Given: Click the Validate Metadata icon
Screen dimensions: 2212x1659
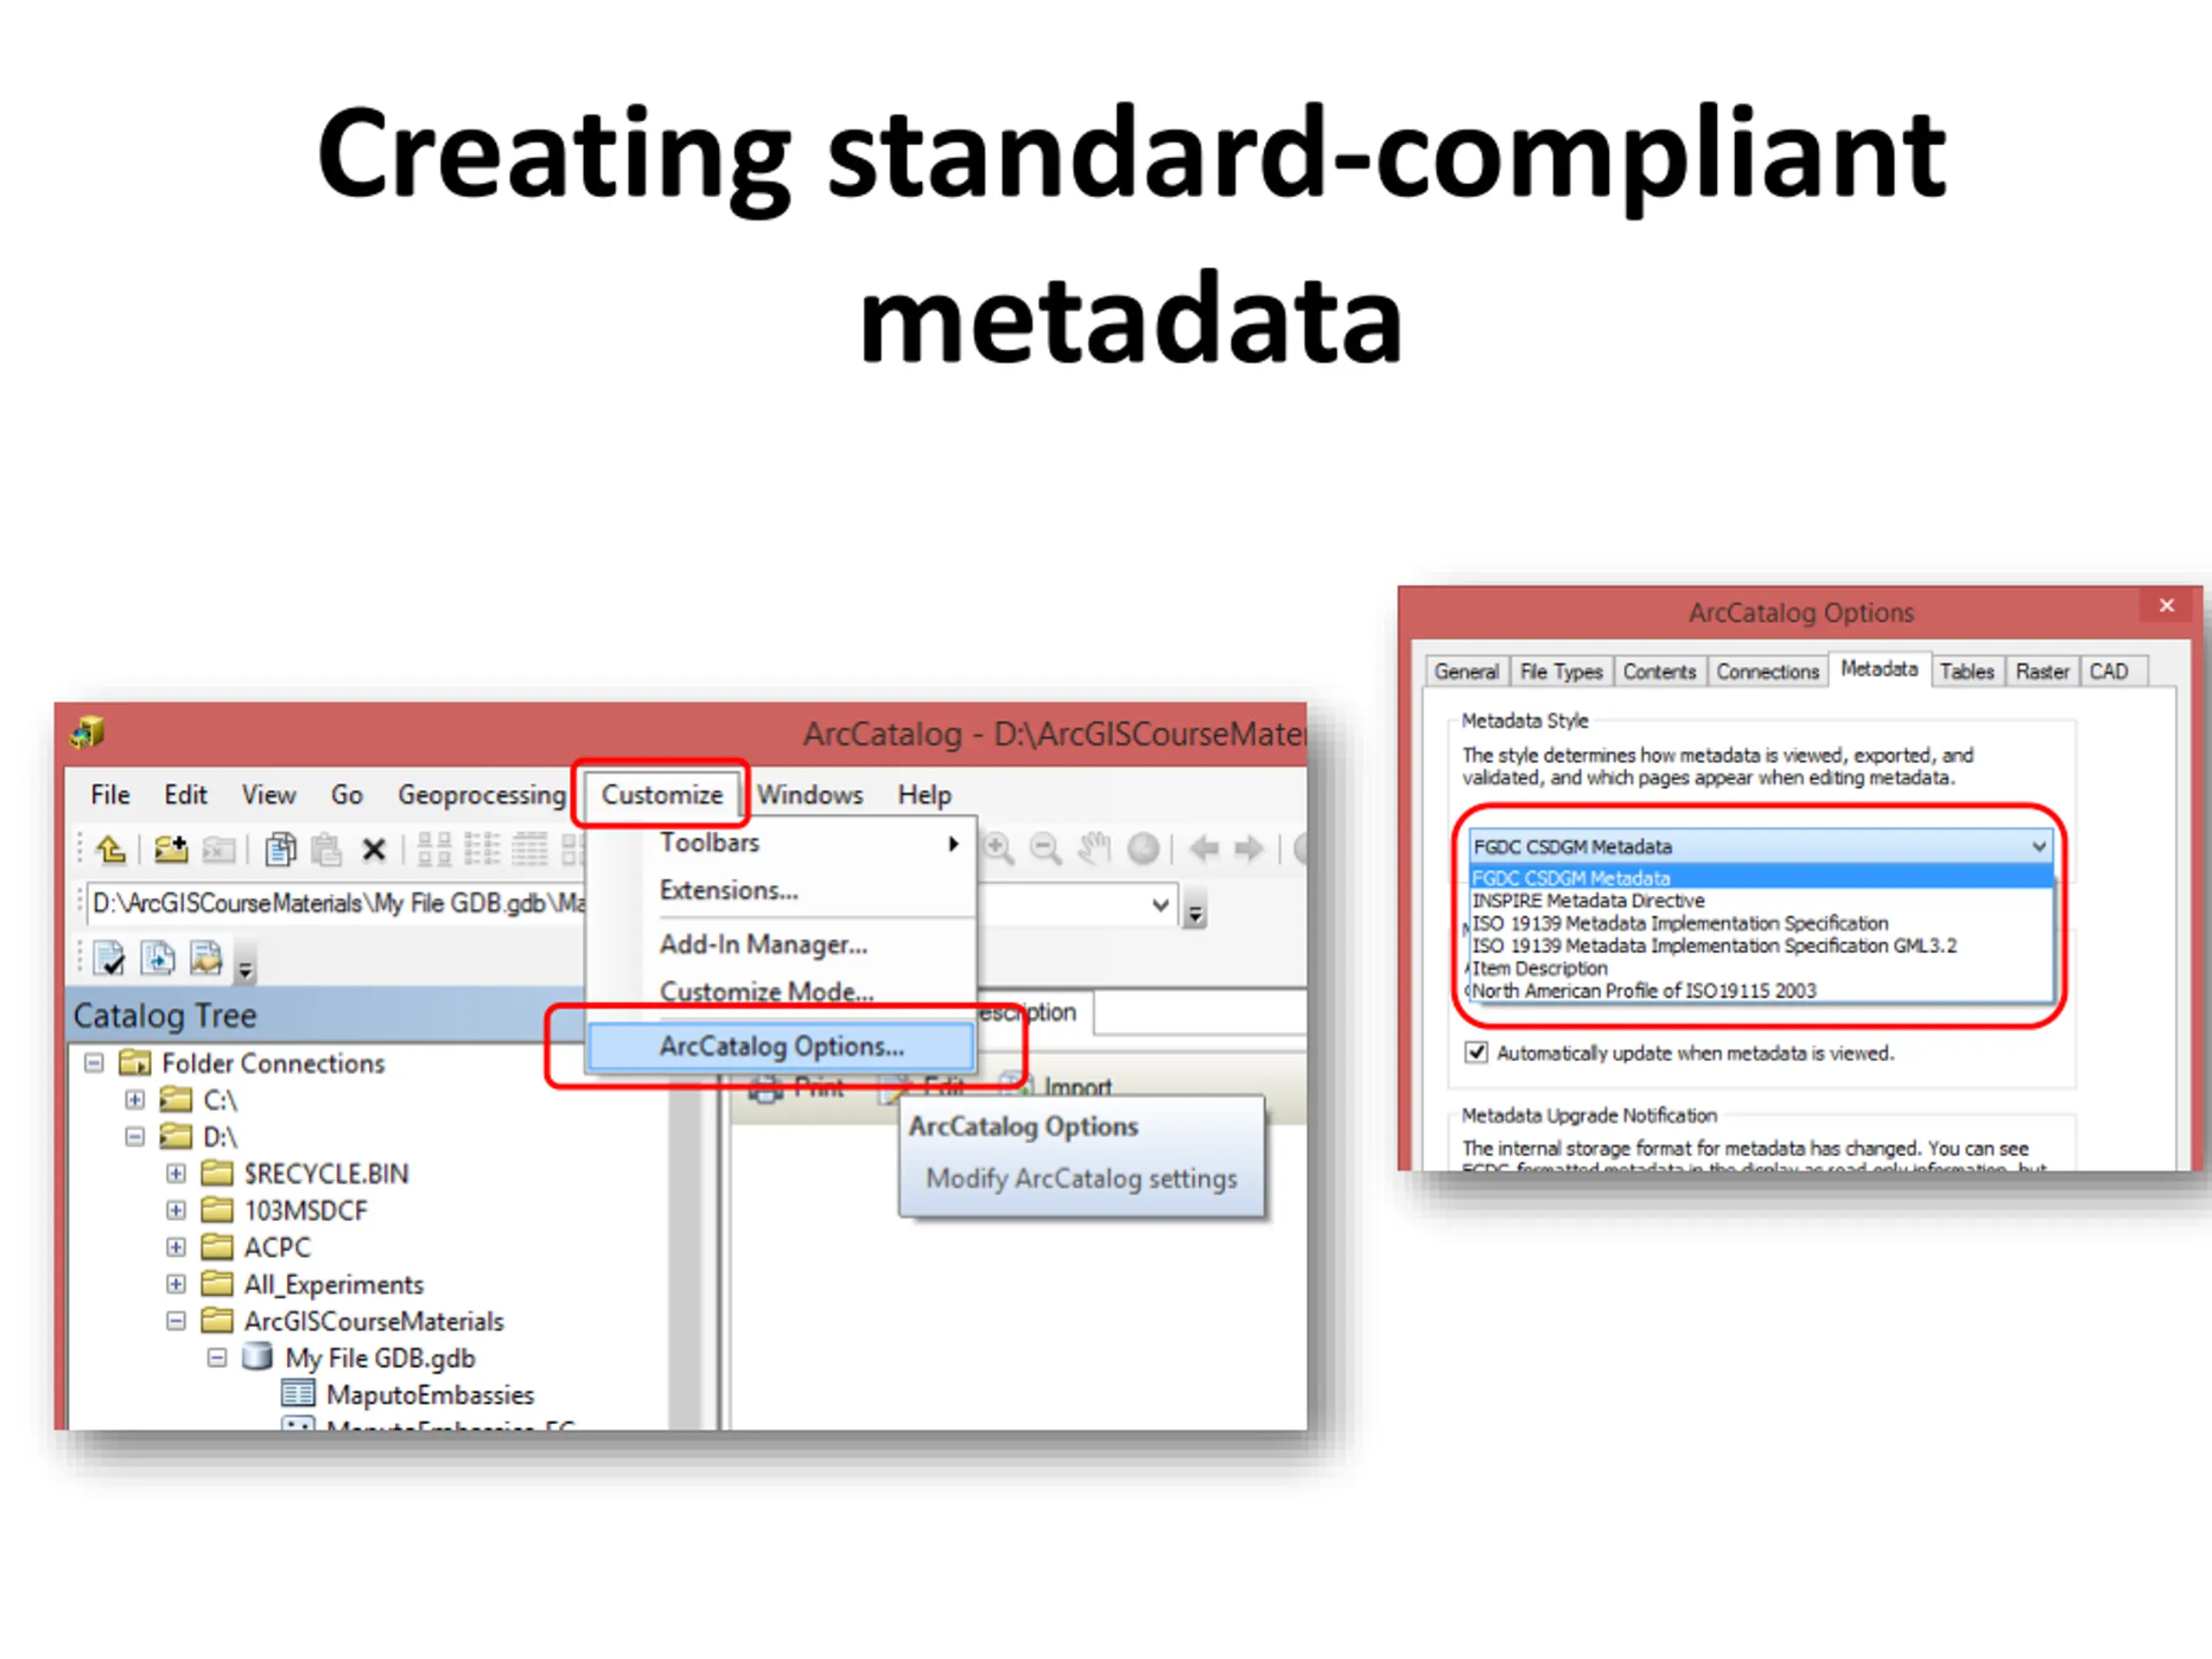Looking at the screenshot, I should pos(109,958).
